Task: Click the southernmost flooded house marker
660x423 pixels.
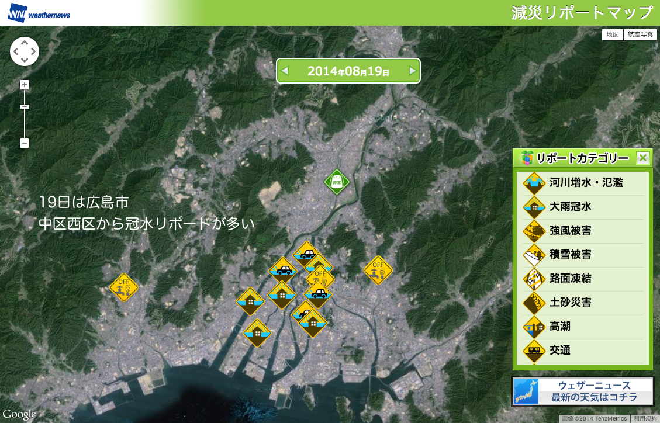Action: click(257, 334)
